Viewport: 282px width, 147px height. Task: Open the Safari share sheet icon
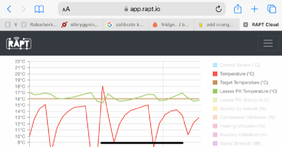pos(238,9)
